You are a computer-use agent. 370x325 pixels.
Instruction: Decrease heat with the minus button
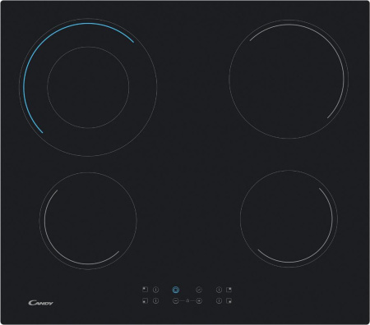176,301
